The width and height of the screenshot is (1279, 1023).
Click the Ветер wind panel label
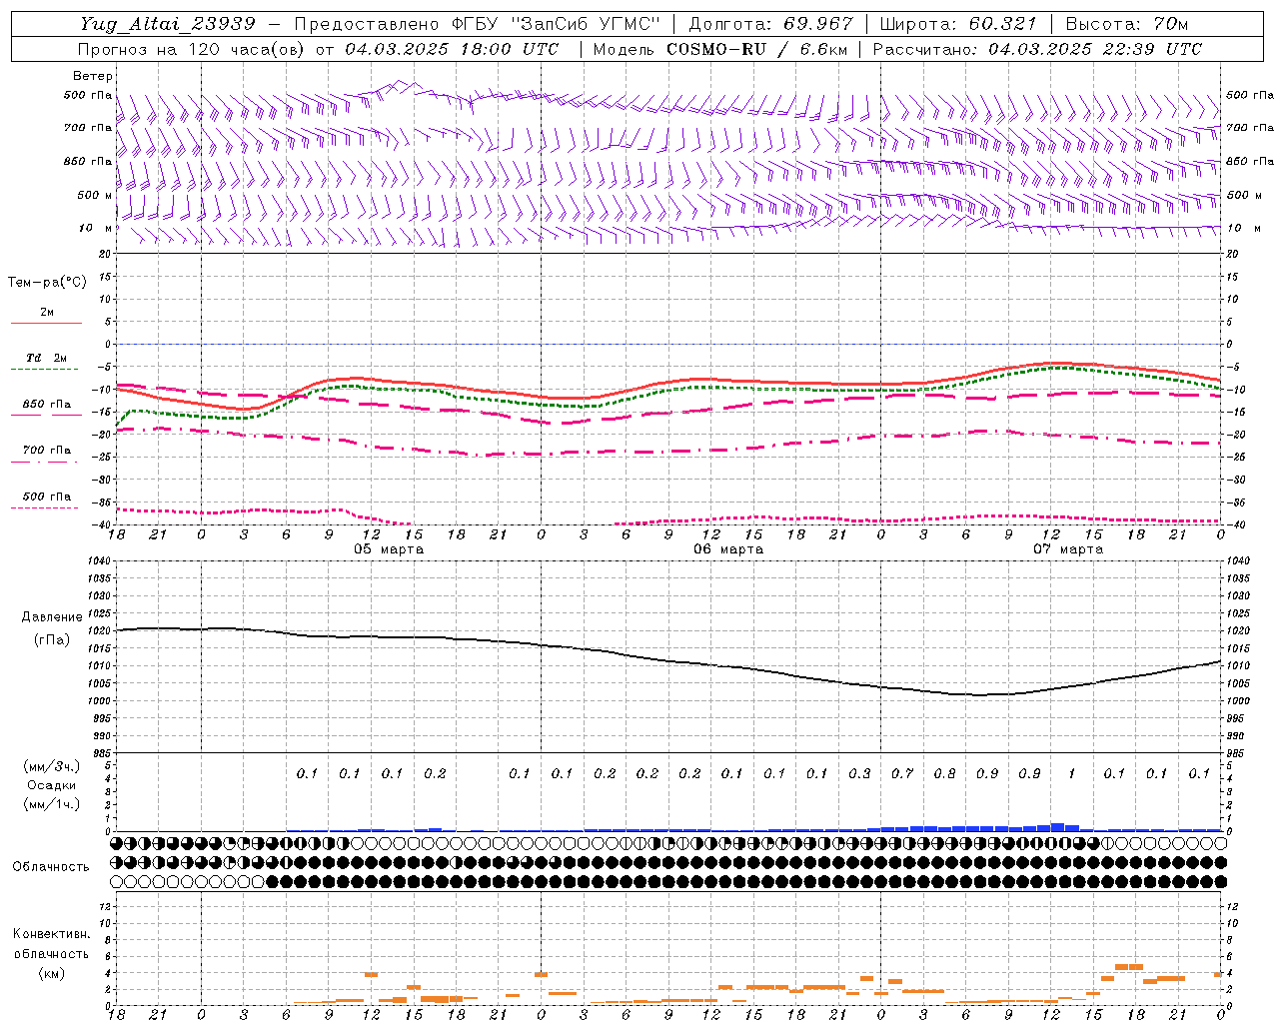[93, 76]
